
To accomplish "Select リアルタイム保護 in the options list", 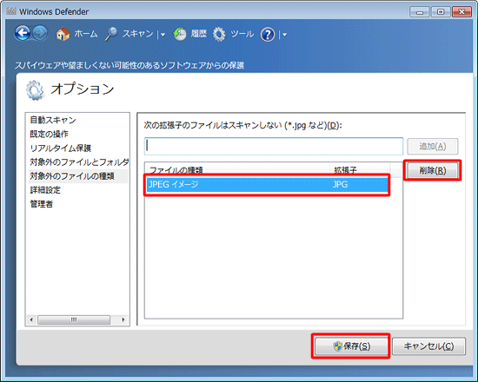I will pyautogui.click(x=60, y=148).
